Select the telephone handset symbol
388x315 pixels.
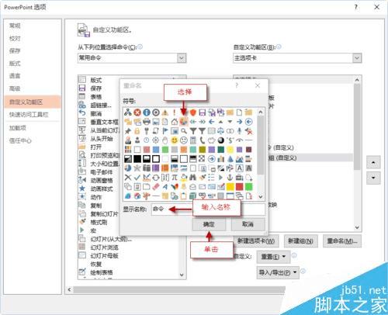coord(203,140)
